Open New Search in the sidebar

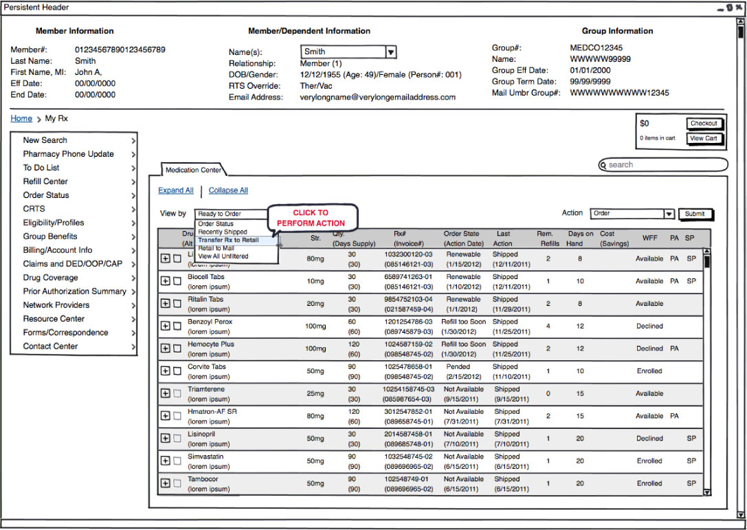click(x=45, y=140)
